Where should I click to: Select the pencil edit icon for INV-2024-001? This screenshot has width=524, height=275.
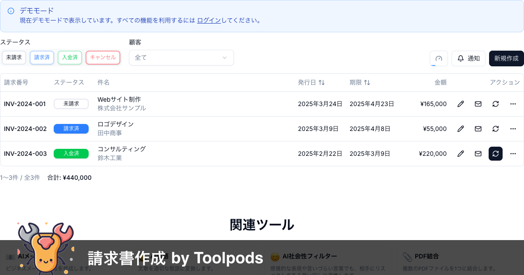coord(460,104)
